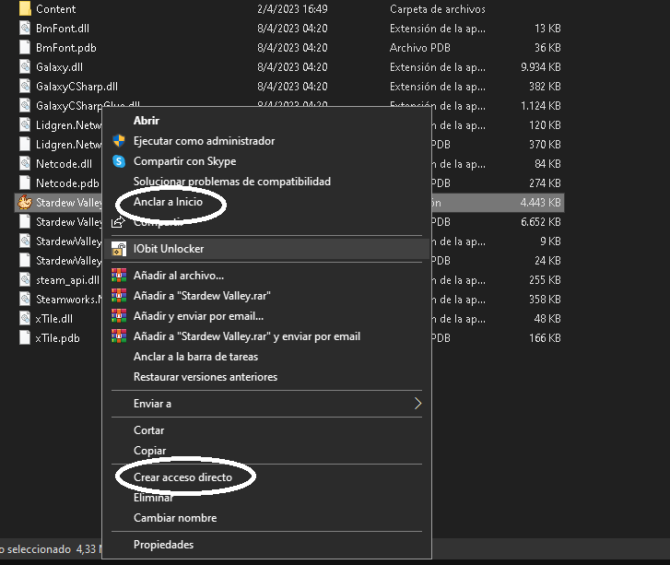Image resolution: width=670 pixels, height=565 pixels.
Task: Launch IObit Unlocker from menu
Action: 169,249
